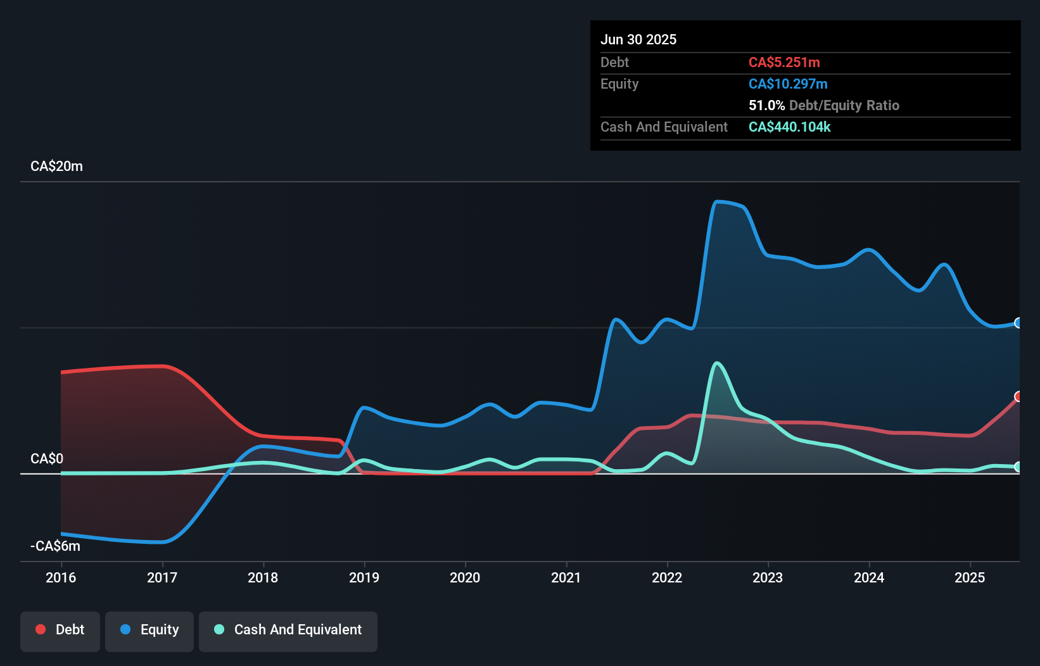Viewport: 1040px width, 666px height.
Task: Click the teal Cash And Equivalent legend dot
Action: 219,629
